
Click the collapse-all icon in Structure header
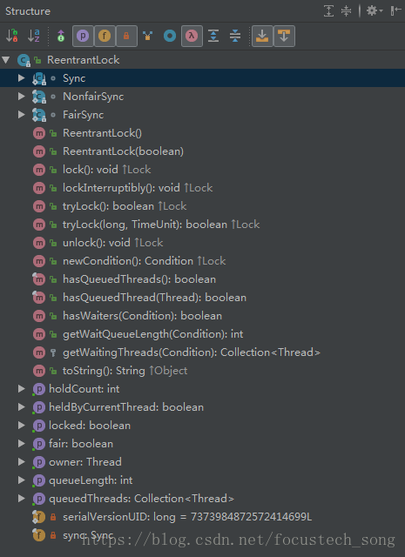click(346, 10)
